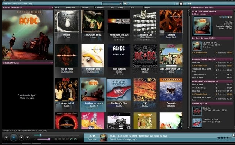Stop the currently playing track
Viewport: 235px width, 145px height.
pos(22,138)
